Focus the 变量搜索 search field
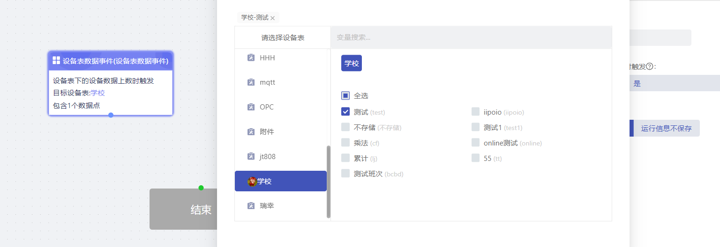The image size is (720, 247). (471, 37)
